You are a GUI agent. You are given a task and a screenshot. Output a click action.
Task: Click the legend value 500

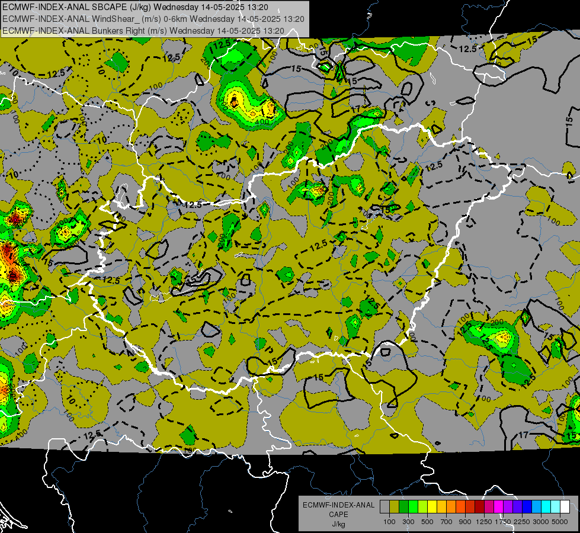(x=427, y=522)
